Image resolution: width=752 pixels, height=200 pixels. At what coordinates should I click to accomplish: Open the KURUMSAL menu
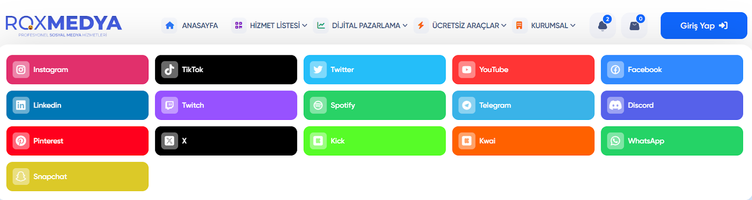click(x=546, y=26)
